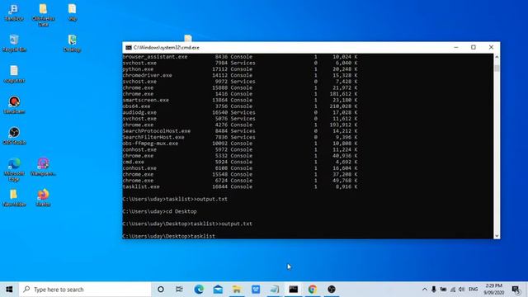
Task: Click the cmd scrollbar down arrow
Action: (497, 236)
